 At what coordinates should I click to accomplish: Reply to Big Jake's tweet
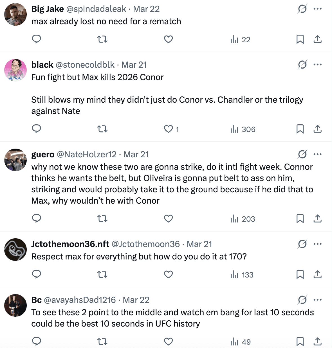click(37, 39)
